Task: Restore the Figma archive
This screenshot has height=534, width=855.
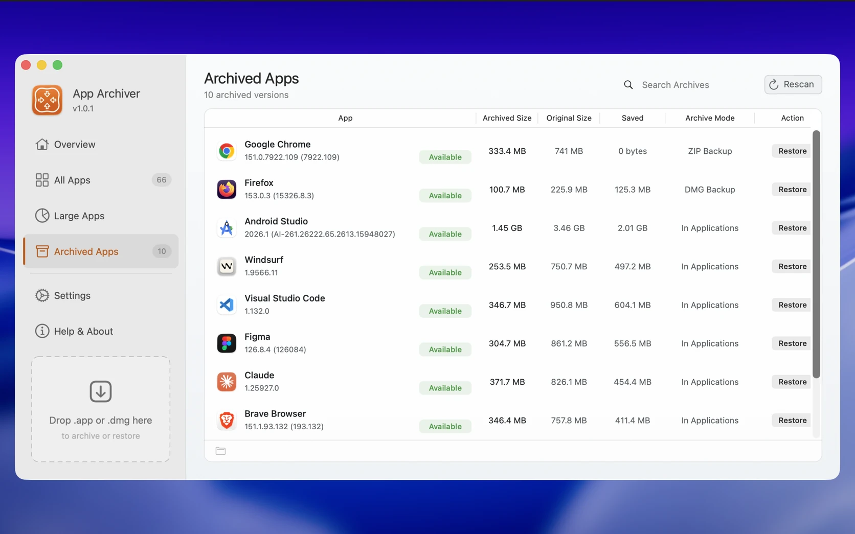Action: (x=792, y=343)
